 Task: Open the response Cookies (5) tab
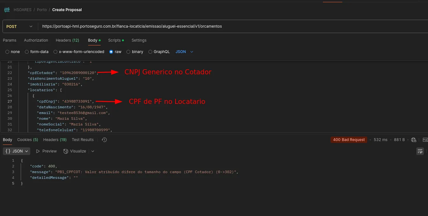point(27,140)
